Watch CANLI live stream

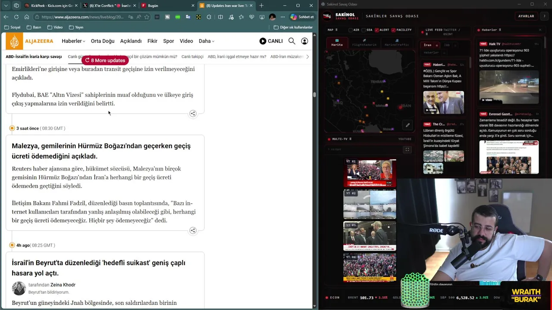pyautogui.click(x=271, y=41)
